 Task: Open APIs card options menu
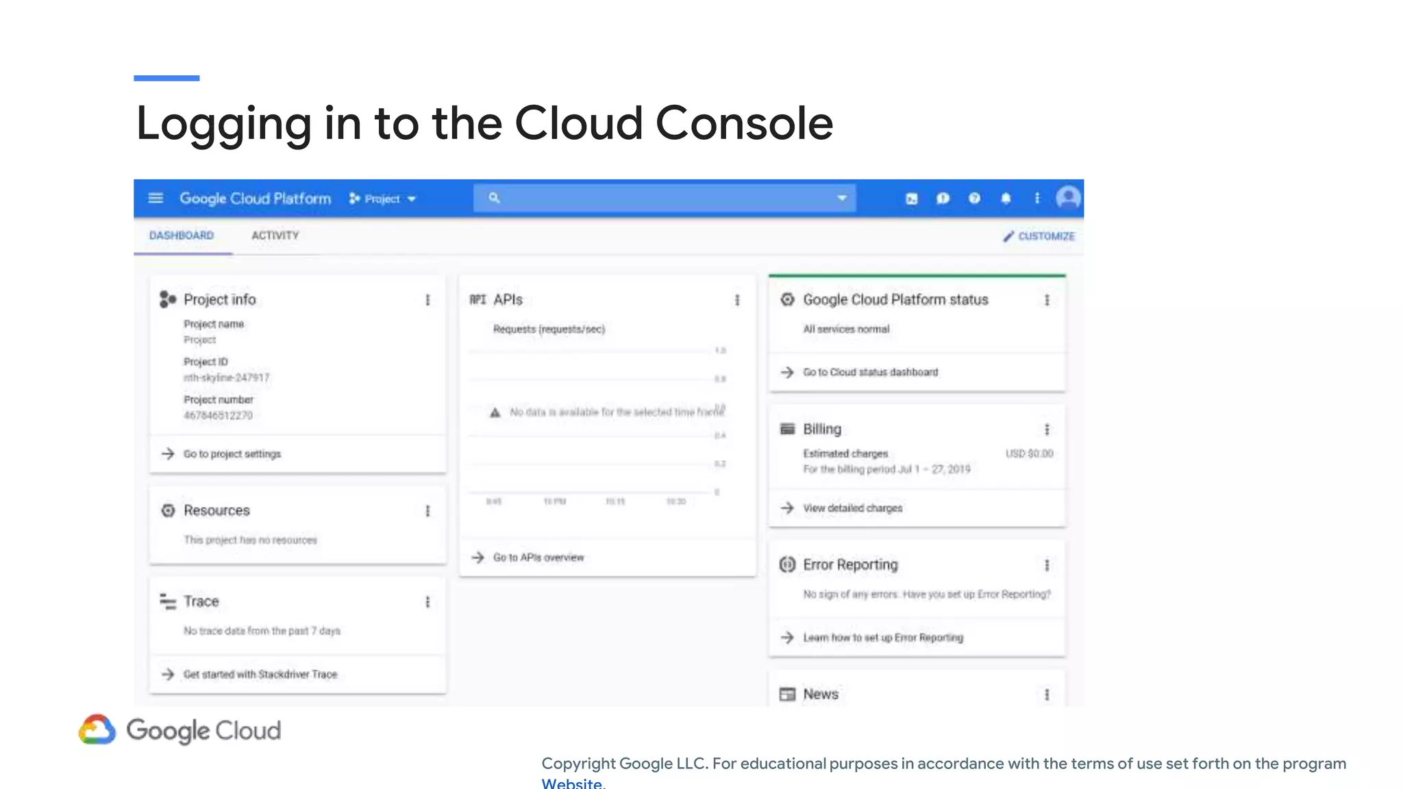coord(737,300)
